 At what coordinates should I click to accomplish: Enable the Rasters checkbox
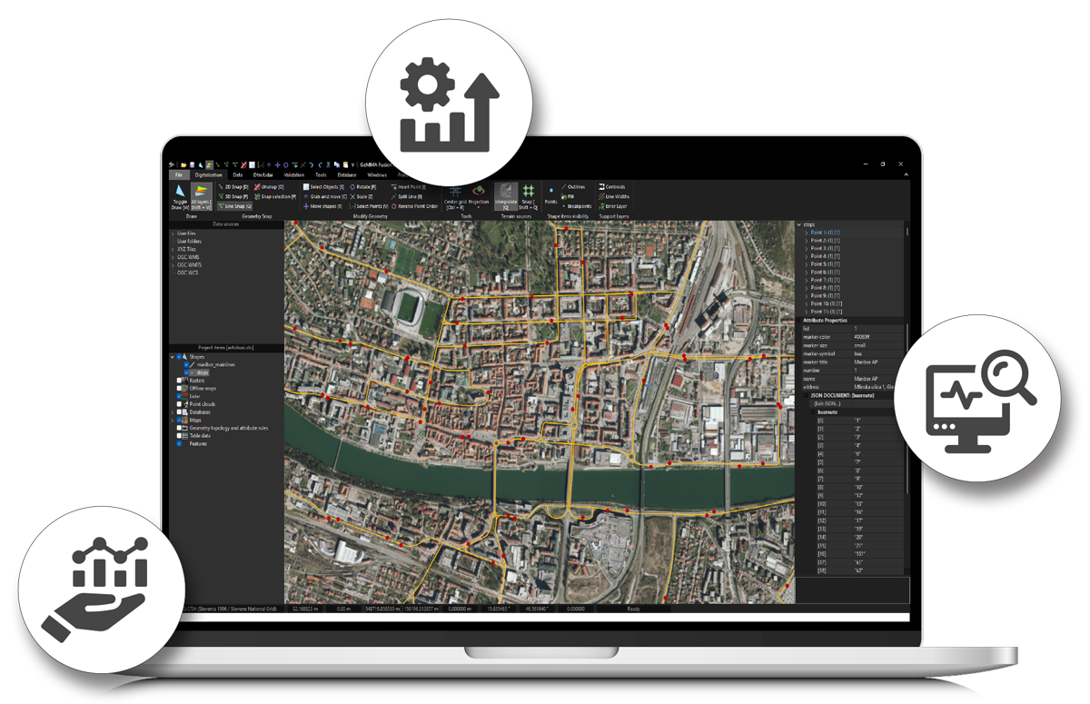[180, 381]
